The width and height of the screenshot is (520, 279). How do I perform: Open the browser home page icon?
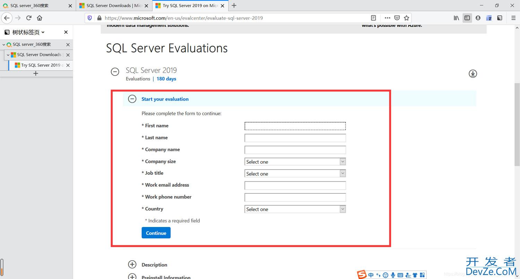[x=40, y=18]
